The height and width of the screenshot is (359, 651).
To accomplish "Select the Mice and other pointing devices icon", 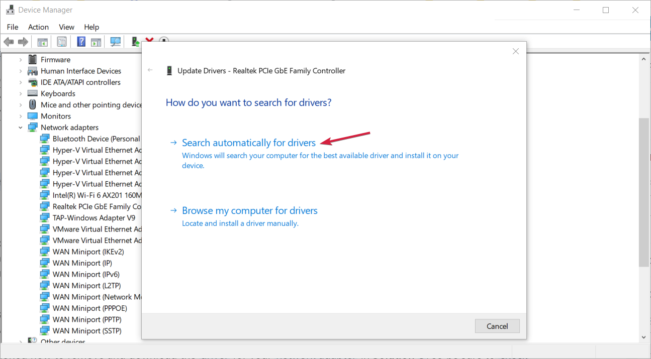I will point(33,104).
